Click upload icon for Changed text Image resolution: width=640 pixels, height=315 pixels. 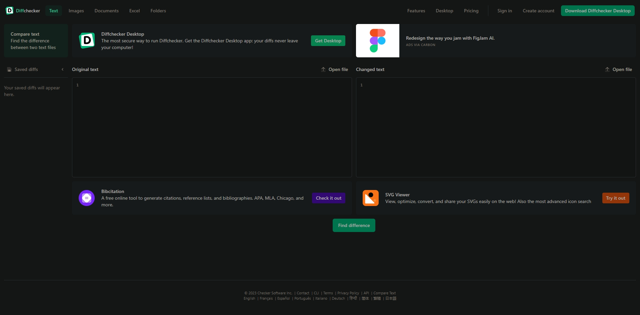tap(607, 69)
